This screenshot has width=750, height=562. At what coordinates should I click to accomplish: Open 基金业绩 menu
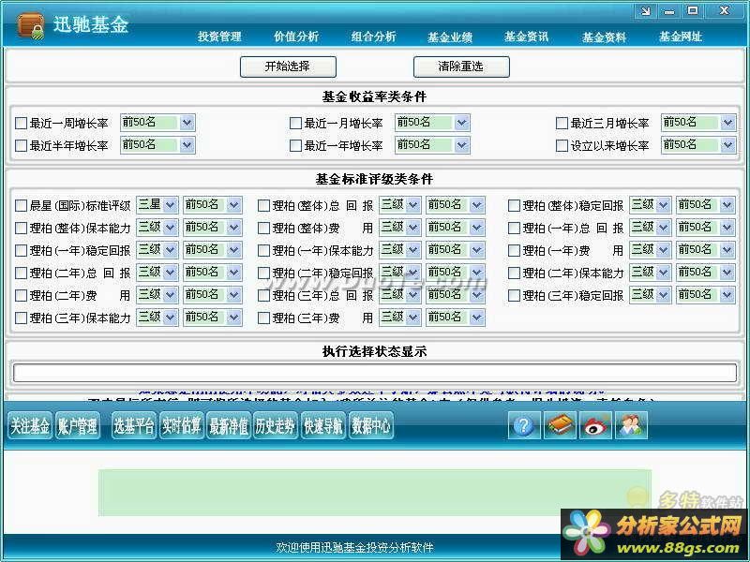[450, 37]
